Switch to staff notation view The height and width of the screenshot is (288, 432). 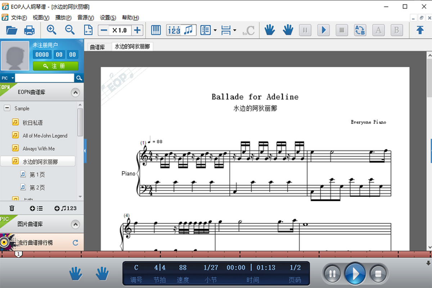[189, 30]
